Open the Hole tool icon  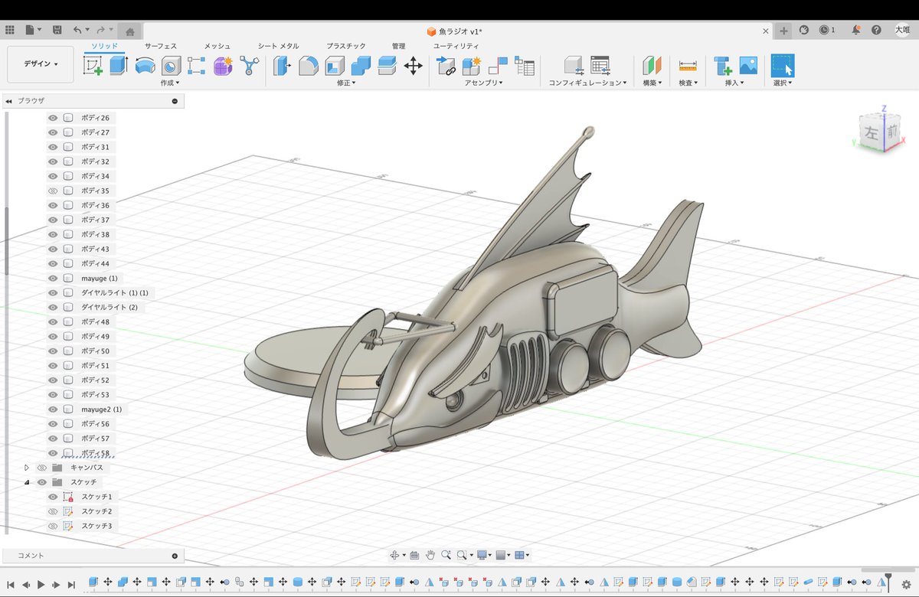pos(171,67)
